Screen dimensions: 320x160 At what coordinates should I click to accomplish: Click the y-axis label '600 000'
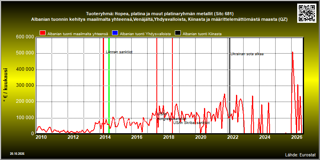(x=25, y=37)
